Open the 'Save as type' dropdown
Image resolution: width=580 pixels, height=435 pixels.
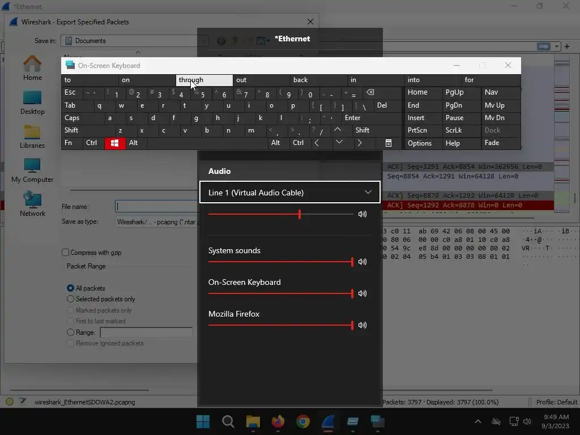coord(157,222)
